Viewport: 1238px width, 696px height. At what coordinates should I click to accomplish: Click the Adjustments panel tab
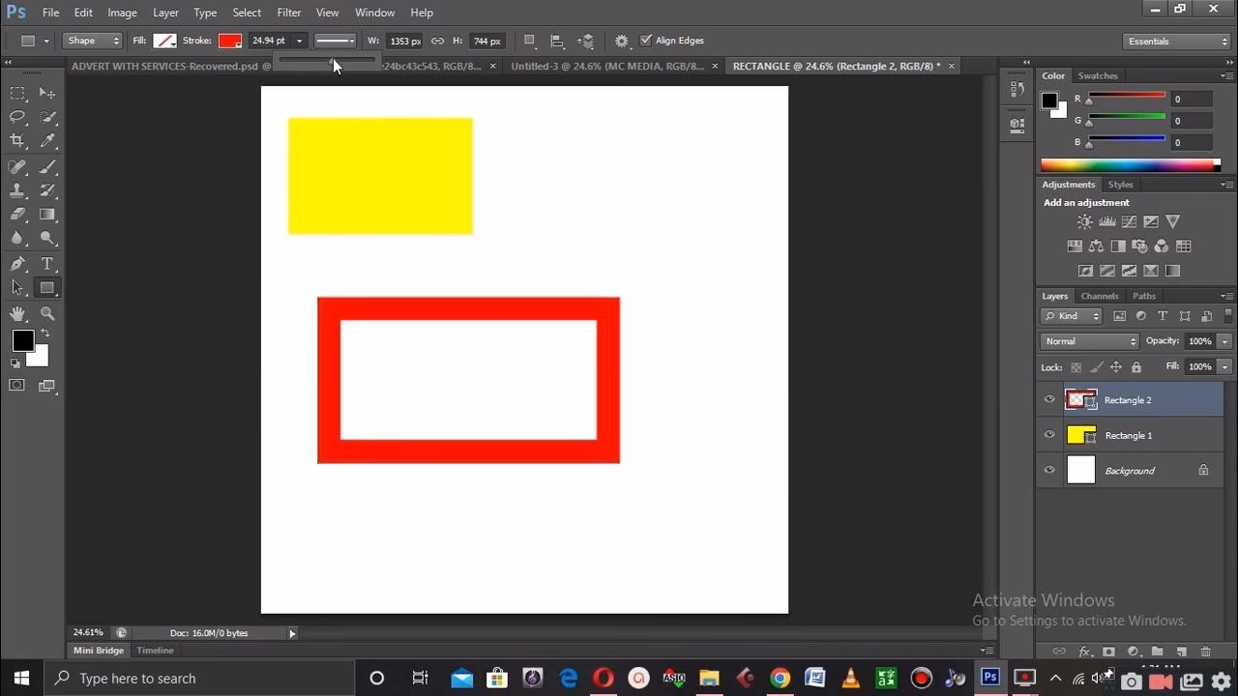coord(1068,184)
